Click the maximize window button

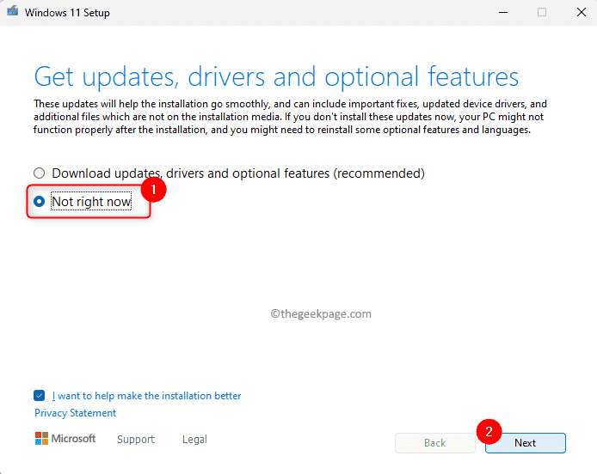tap(542, 13)
